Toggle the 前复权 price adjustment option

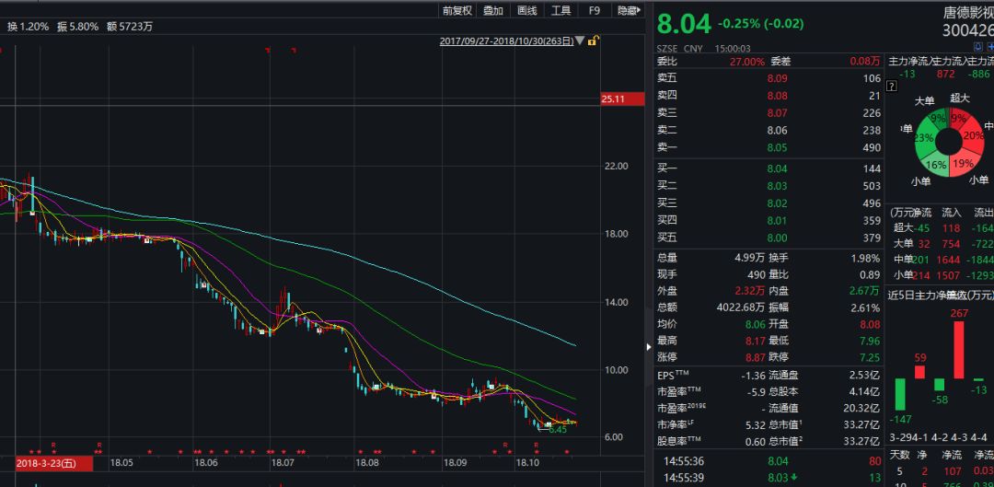pos(457,11)
